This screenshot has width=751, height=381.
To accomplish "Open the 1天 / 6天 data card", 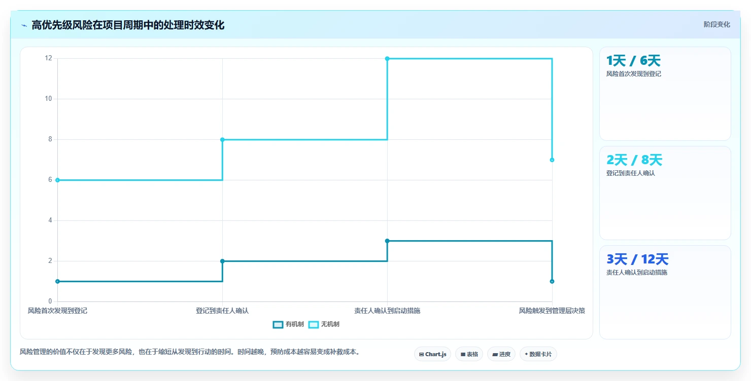I will click(x=665, y=94).
